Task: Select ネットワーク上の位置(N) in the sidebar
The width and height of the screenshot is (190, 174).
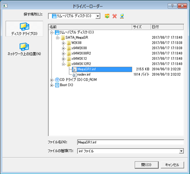Action: [24, 49]
